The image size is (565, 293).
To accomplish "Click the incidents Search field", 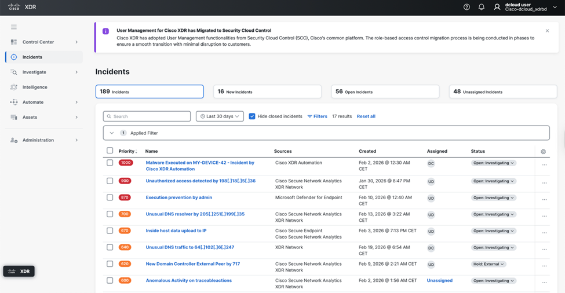I will 147,116.
